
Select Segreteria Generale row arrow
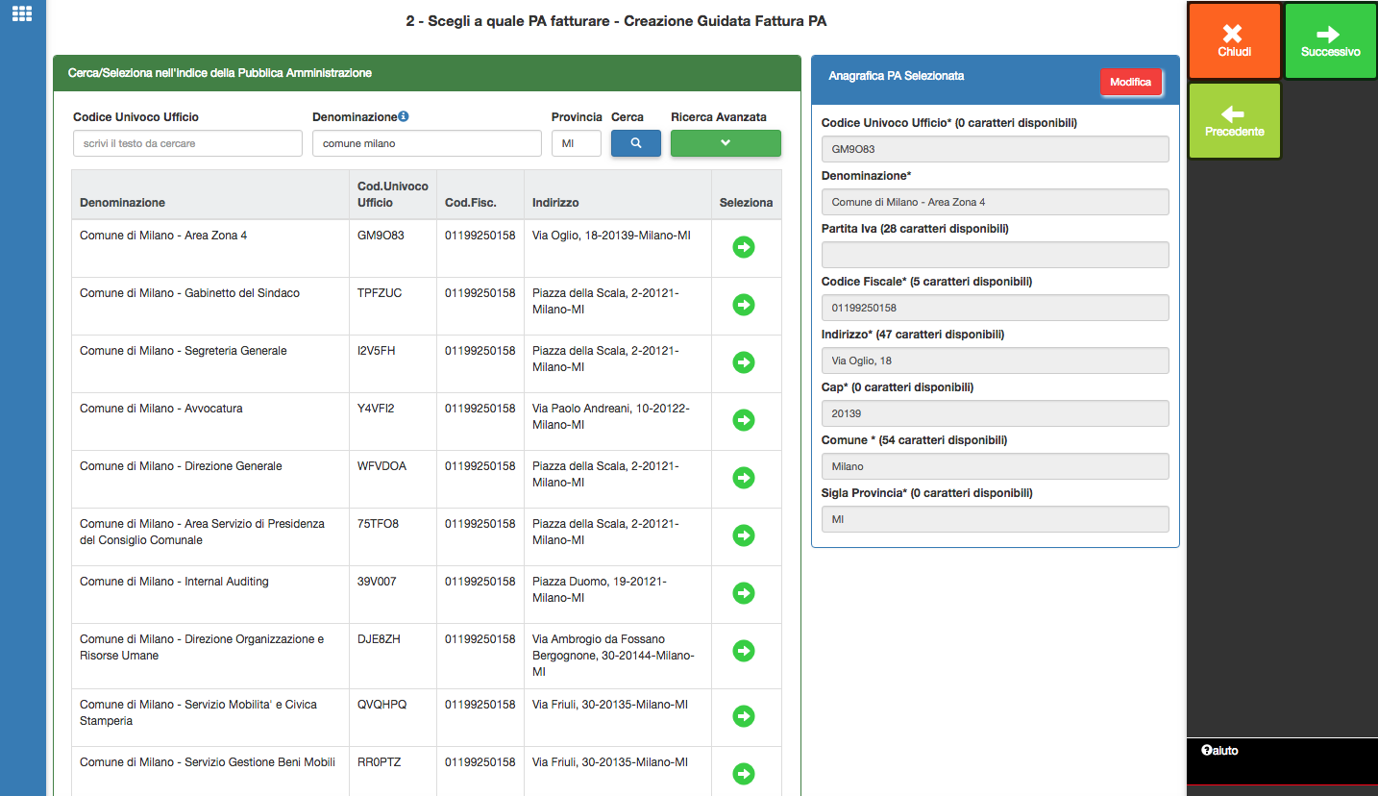tap(744, 362)
